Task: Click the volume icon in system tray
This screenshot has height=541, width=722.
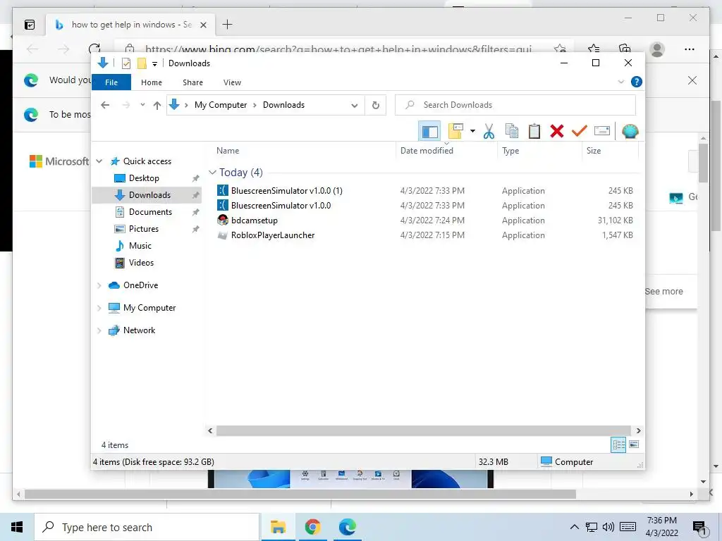Action: [x=608, y=527]
